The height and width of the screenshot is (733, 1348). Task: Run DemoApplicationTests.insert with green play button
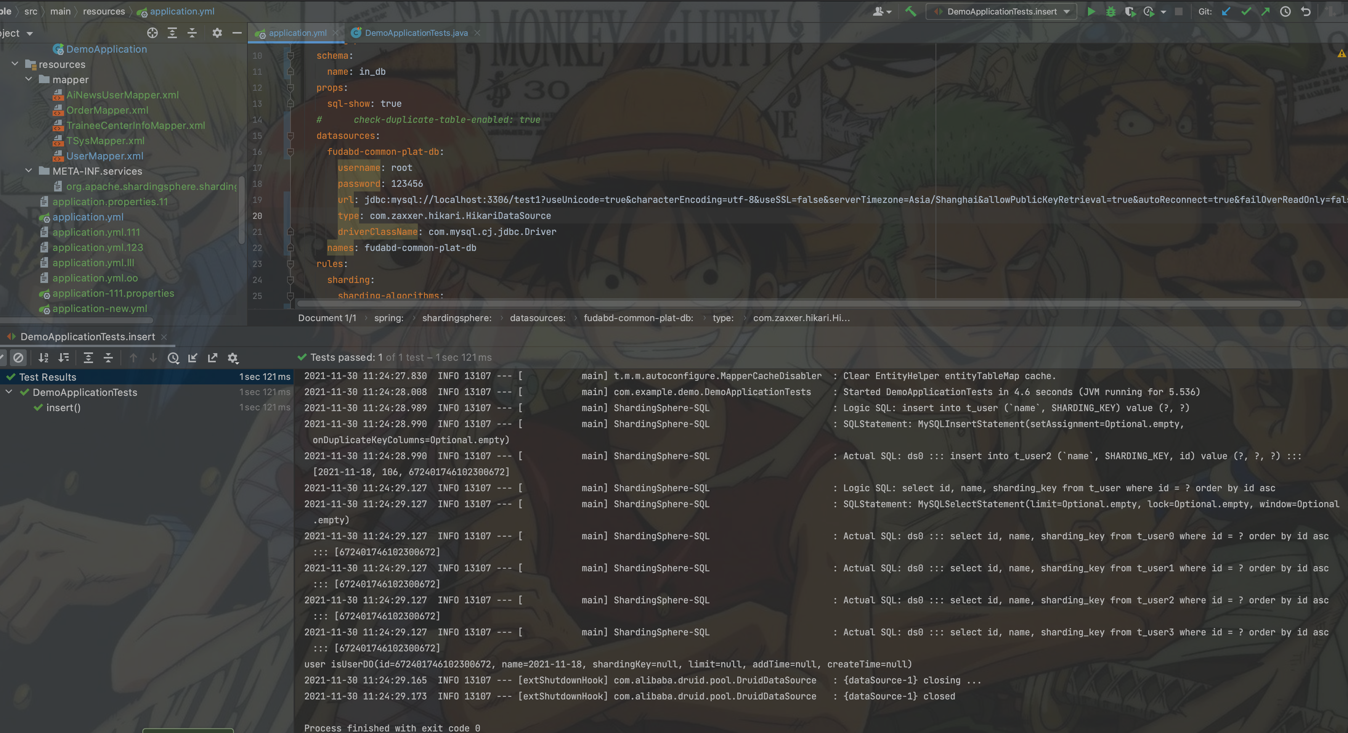1091,11
